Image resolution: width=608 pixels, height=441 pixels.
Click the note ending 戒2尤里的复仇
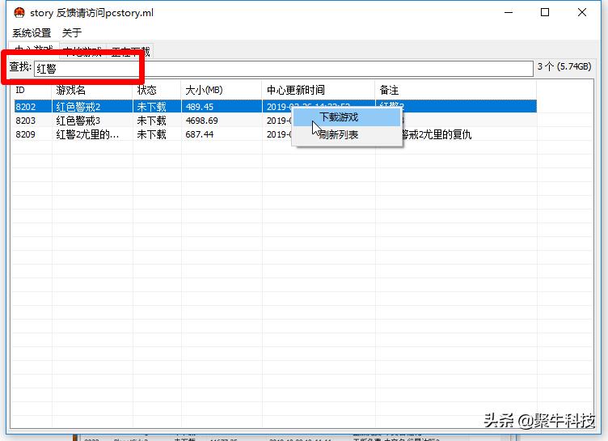pyautogui.click(x=437, y=134)
